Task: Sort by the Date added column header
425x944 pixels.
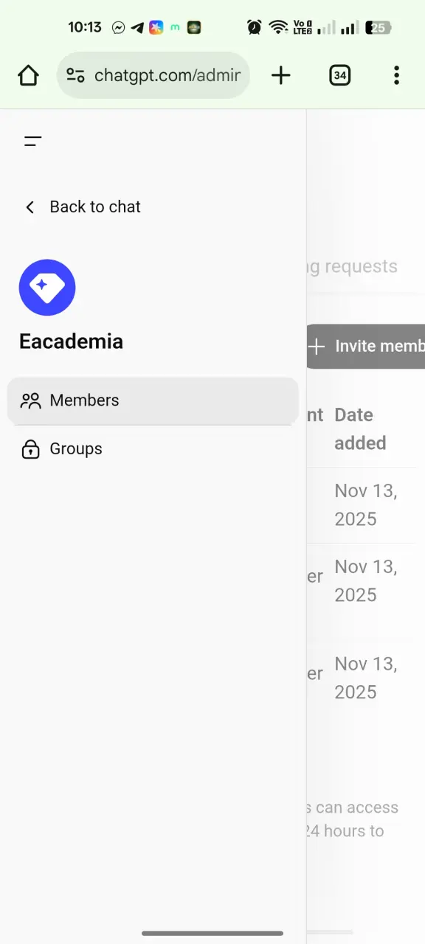Action: tap(360, 428)
